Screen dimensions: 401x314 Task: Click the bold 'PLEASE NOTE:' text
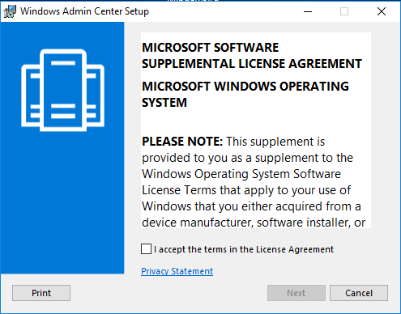click(182, 142)
